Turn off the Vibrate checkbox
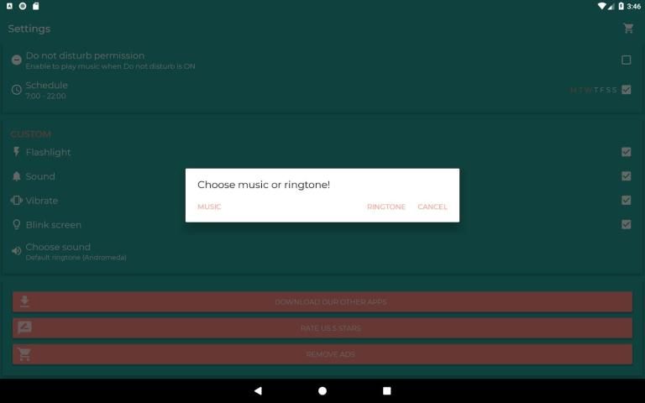Viewport: 645px width, 403px height. (626, 201)
